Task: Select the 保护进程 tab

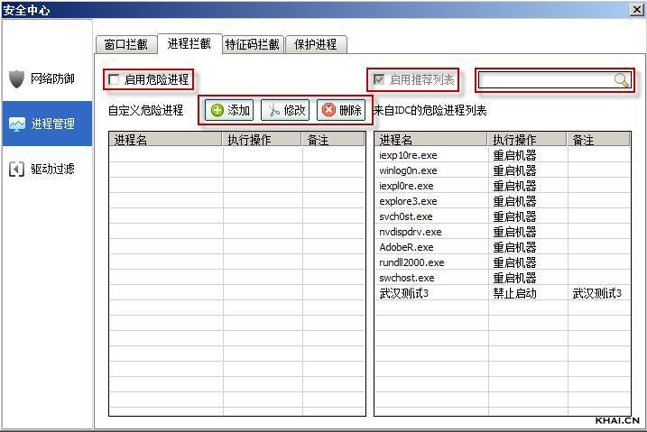Action: [315, 44]
